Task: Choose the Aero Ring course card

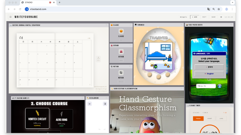Action: [62, 119]
